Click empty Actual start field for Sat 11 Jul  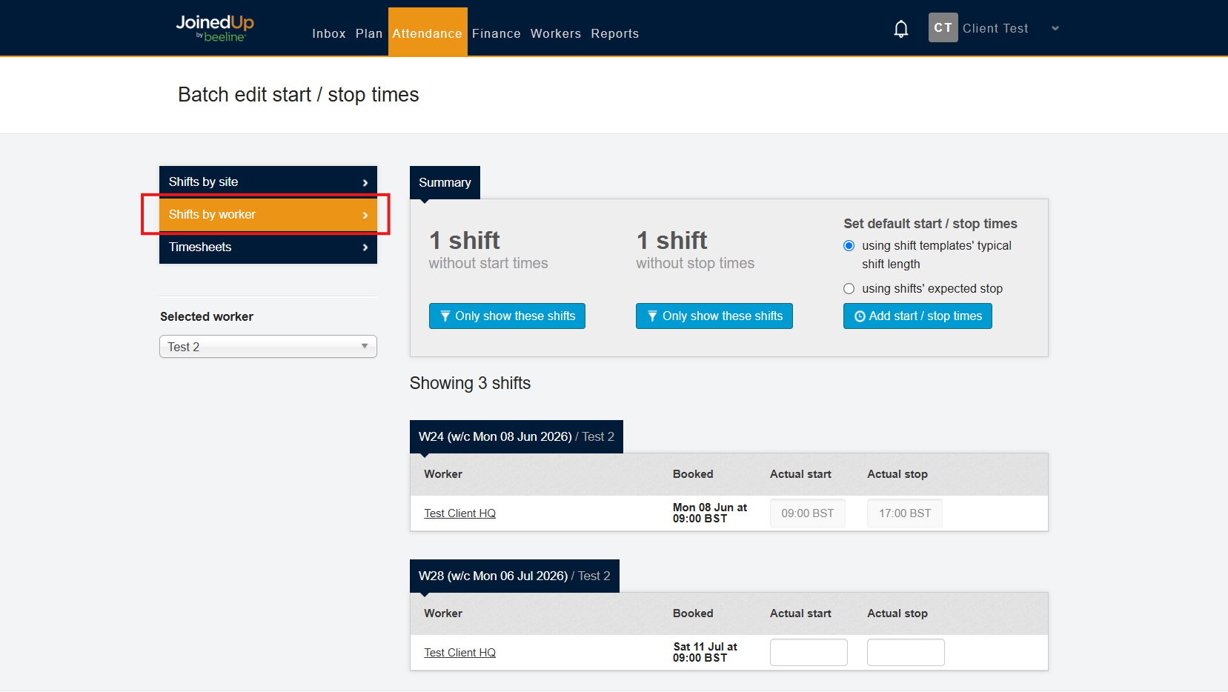click(x=809, y=652)
